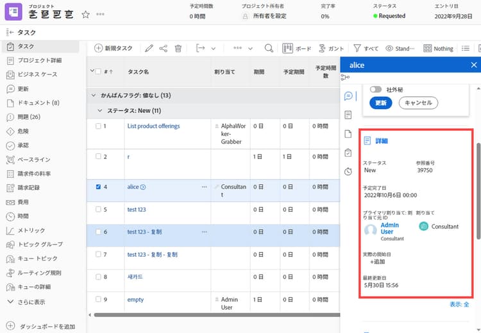The height and width of the screenshot is (333, 481).
Task: Click the horizontal scrollbar under the task table
Action: (x=217, y=315)
